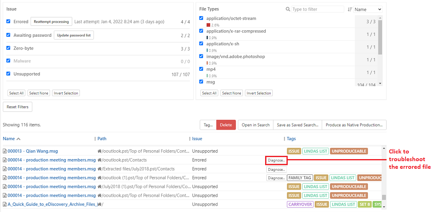Click Save as Saved Search... button

point(298,125)
